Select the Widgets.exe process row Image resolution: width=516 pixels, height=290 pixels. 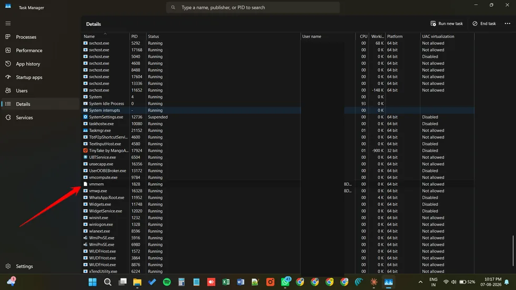pyautogui.click(x=278, y=204)
